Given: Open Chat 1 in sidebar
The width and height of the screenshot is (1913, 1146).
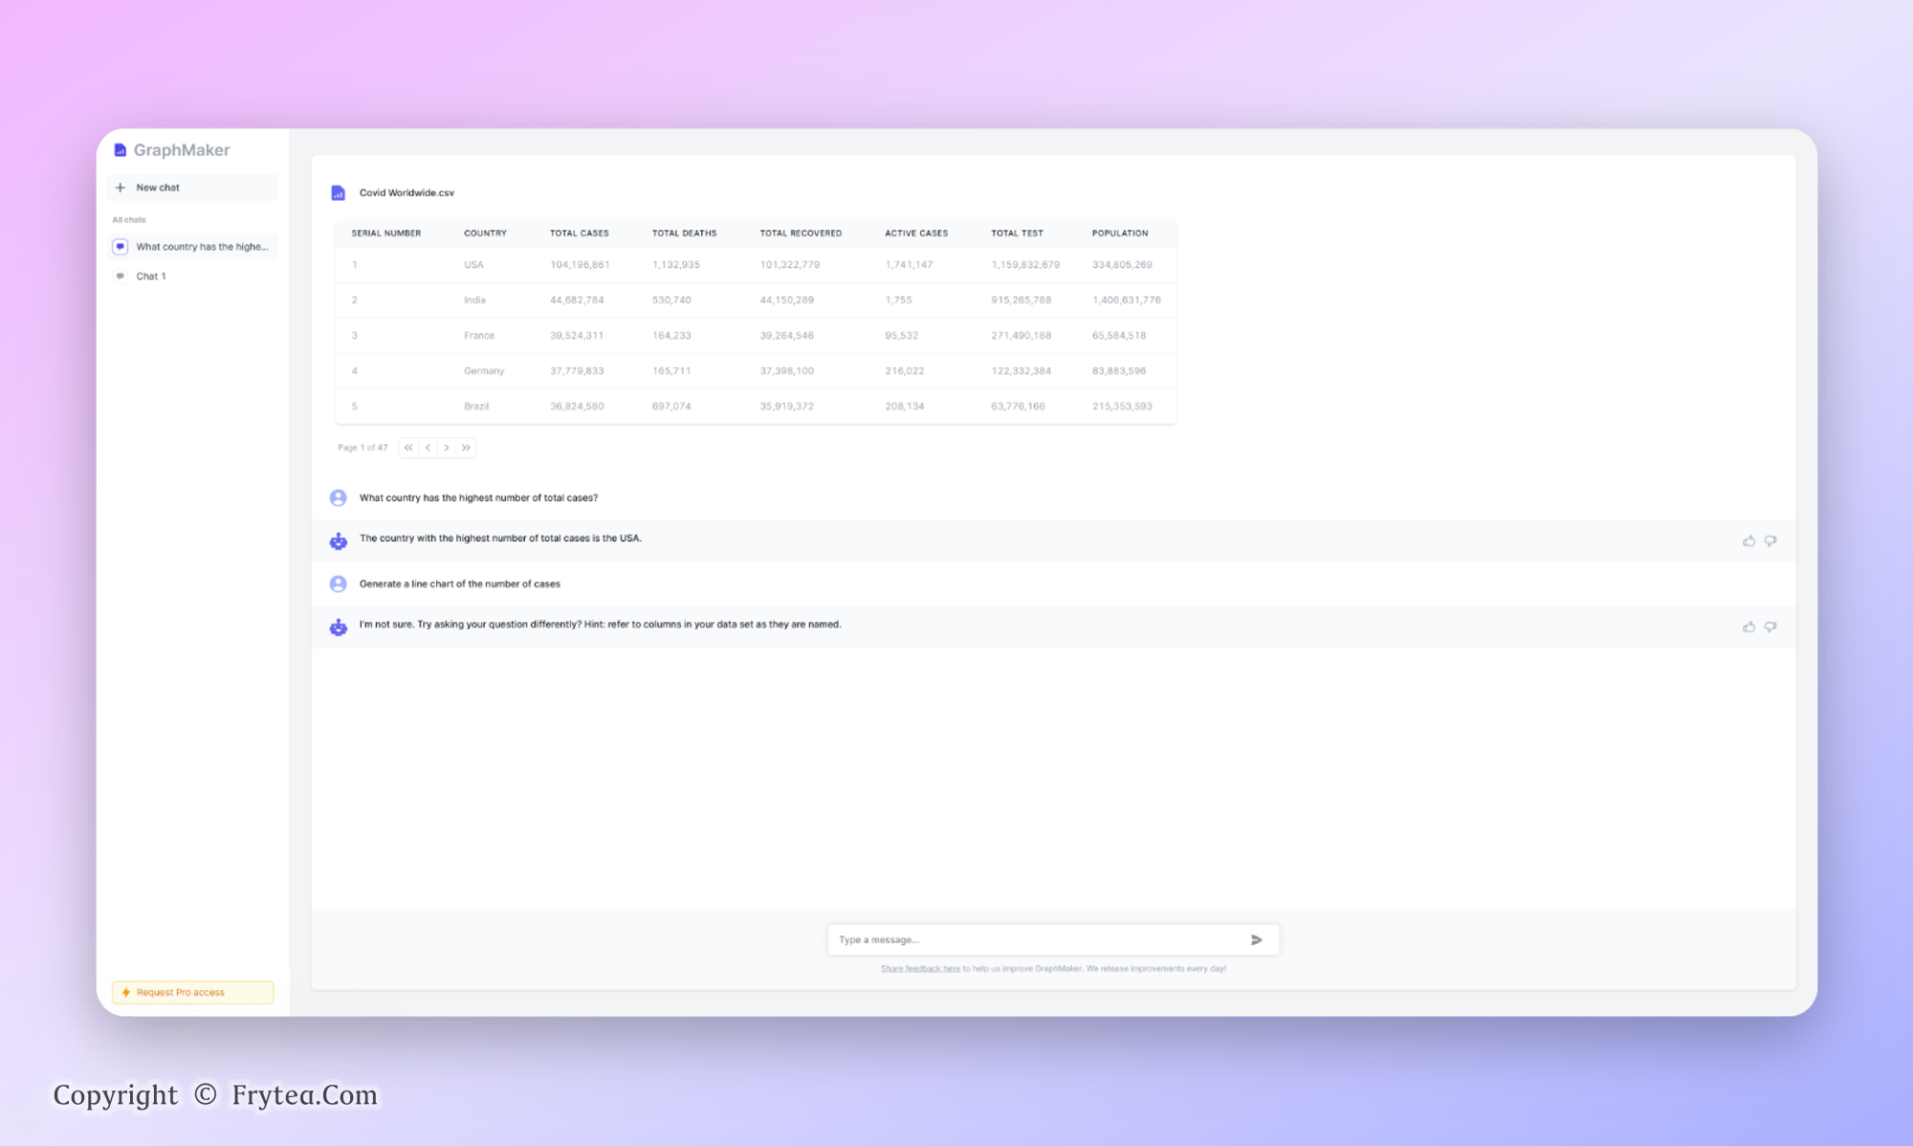Looking at the screenshot, I should click(151, 276).
